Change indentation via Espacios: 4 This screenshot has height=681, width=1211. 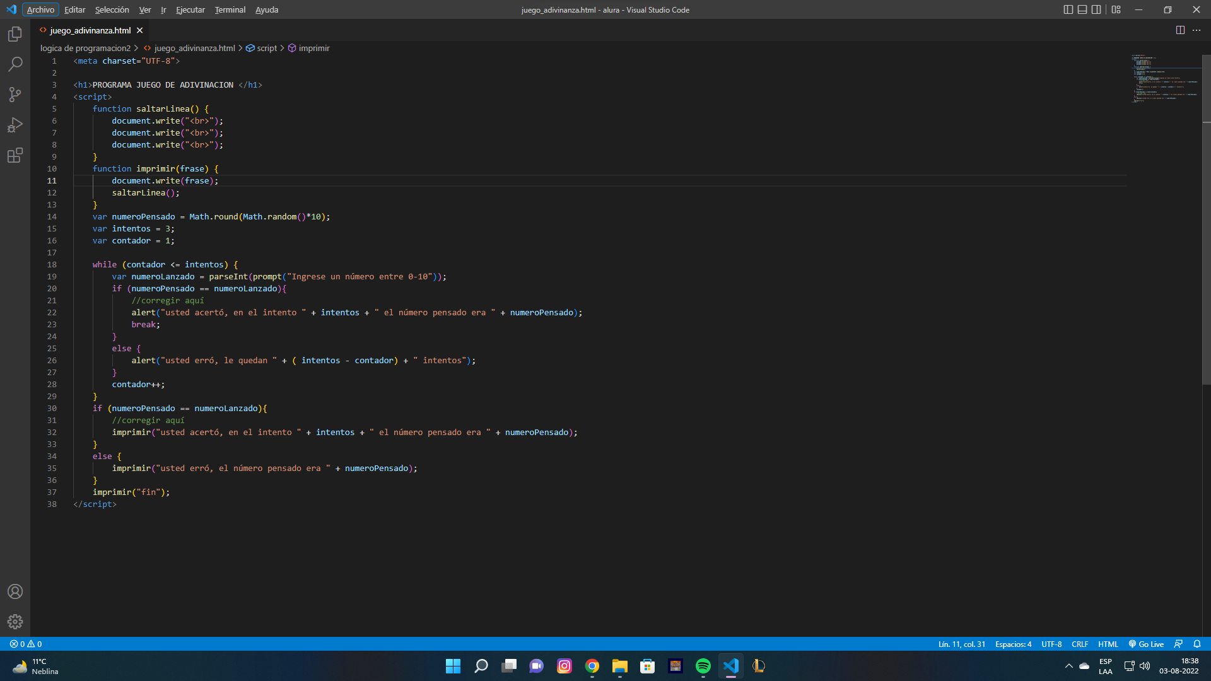tap(1013, 644)
